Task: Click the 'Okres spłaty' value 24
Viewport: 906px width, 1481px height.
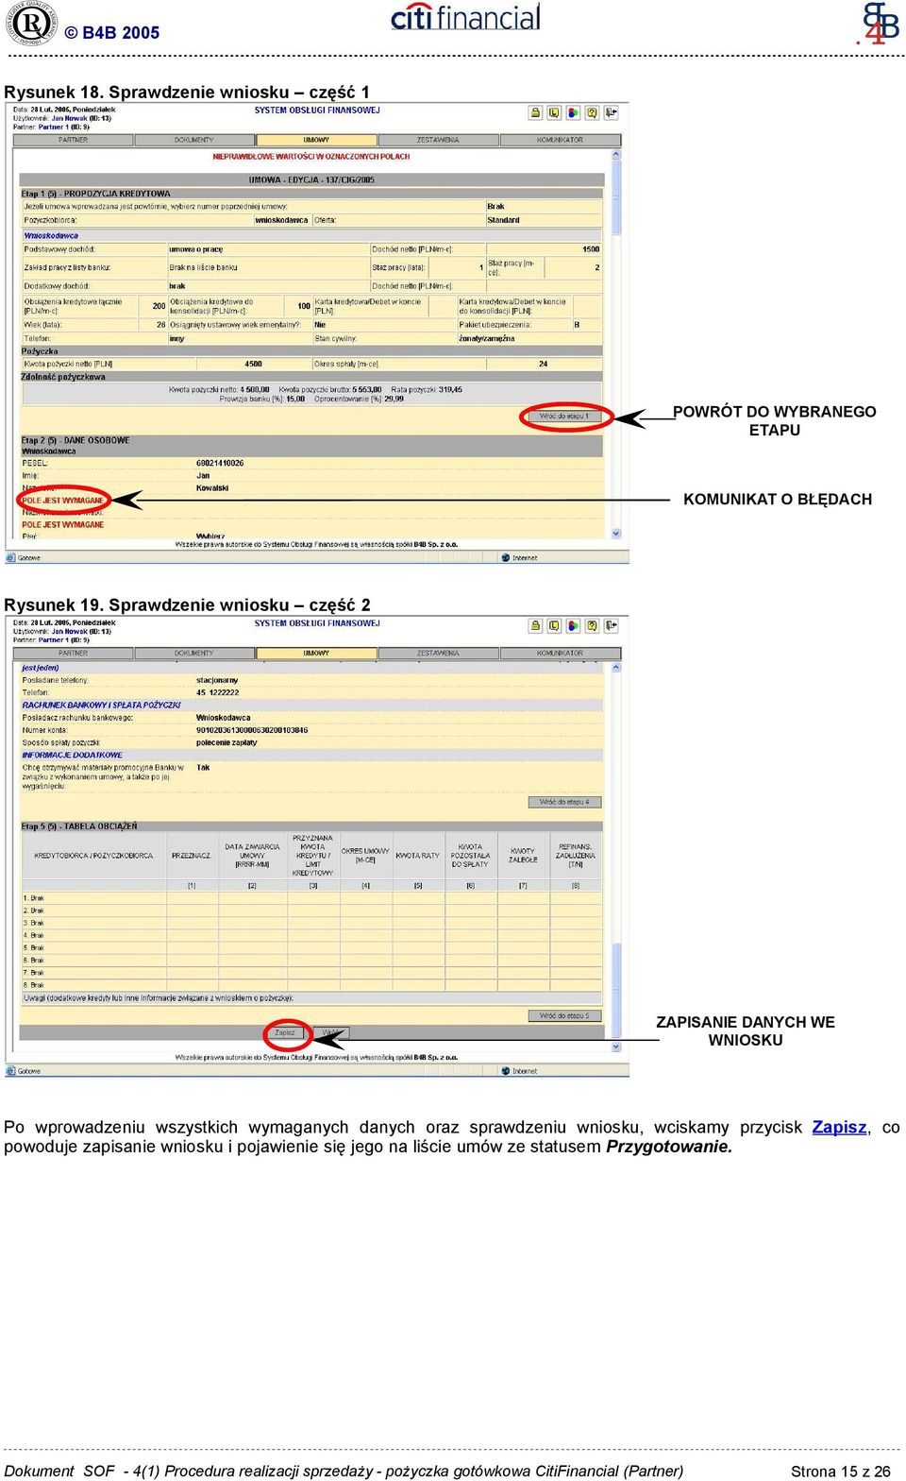Action: 543,364
